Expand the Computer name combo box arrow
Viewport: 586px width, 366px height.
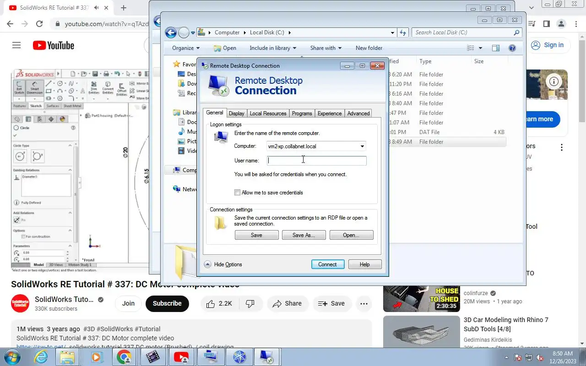click(362, 146)
